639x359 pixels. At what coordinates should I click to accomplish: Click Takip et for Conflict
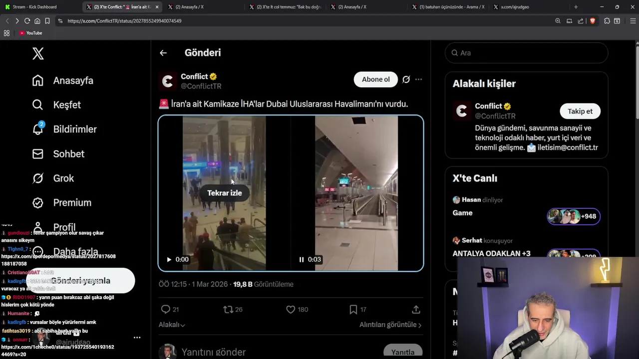(580, 111)
